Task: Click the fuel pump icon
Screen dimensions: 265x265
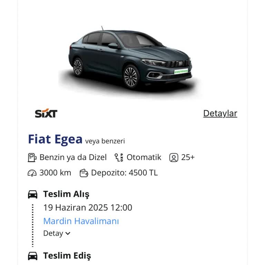Action: (x=32, y=158)
